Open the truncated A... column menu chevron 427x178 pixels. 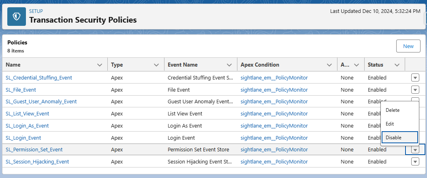pyautogui.click(x=356, y=65)
